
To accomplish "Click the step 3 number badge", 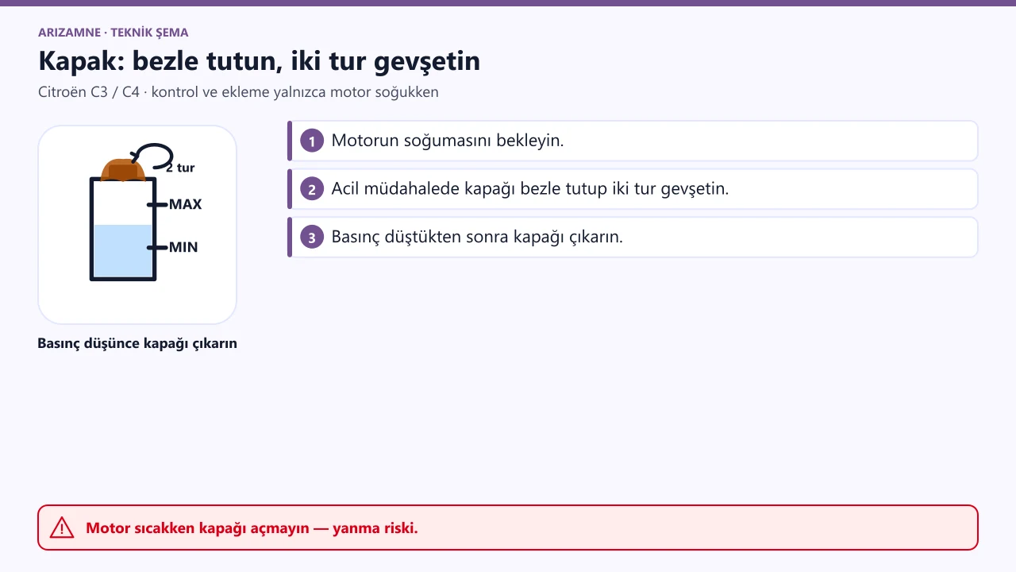I will (312, 237).
